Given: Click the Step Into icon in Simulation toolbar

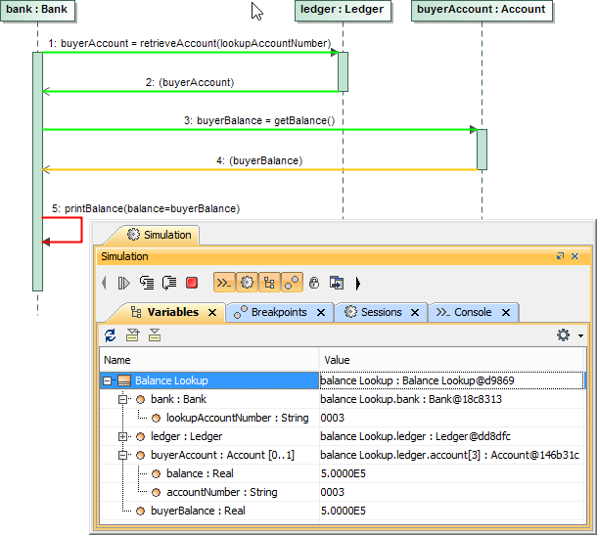Looking at the screenshot, I should [x=147, y=283].
